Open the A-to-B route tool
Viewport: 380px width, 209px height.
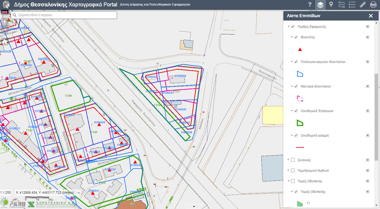[x=341, y=4]
